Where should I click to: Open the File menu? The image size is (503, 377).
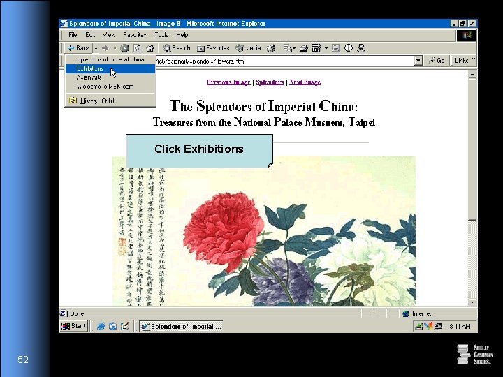[73, 35]
